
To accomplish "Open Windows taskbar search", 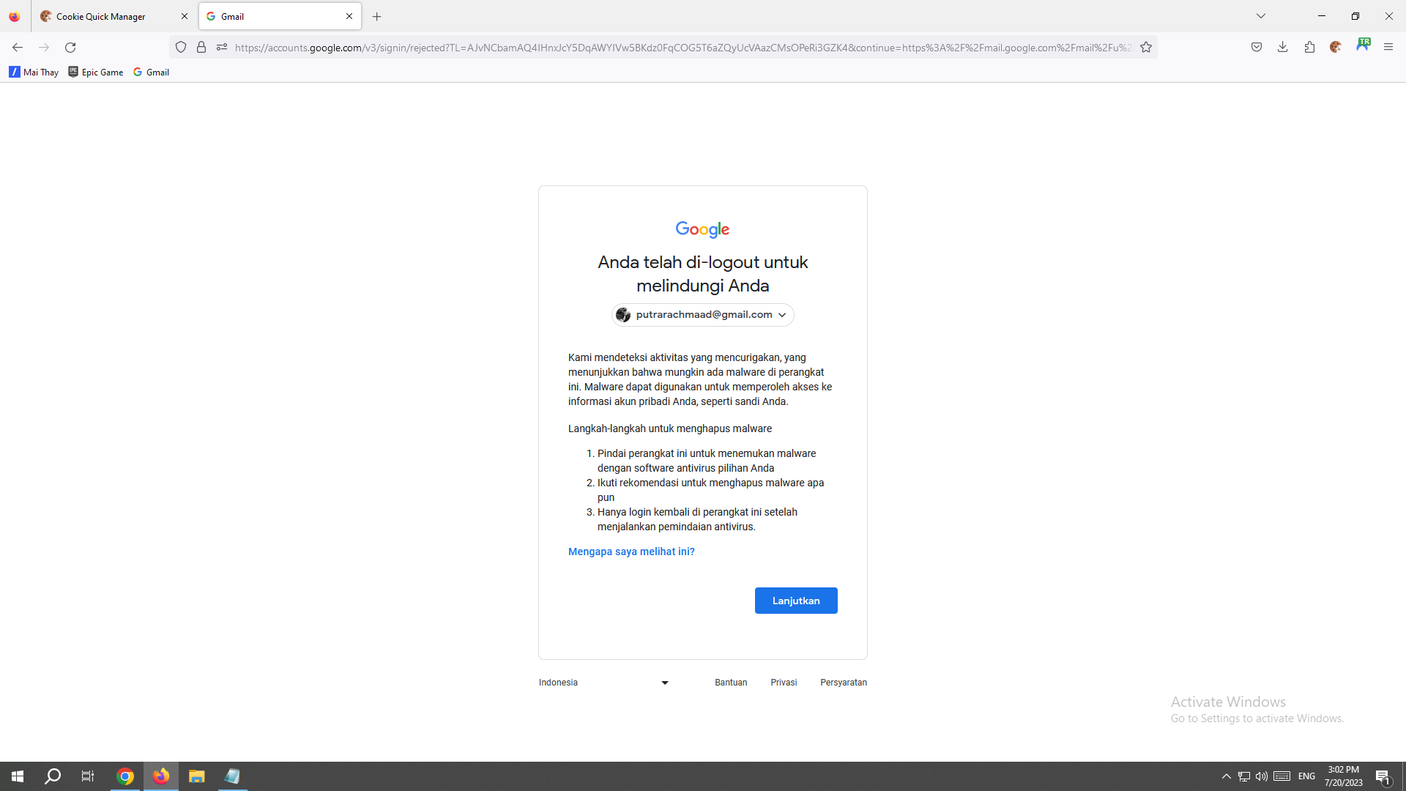I will tap(53, 776).
